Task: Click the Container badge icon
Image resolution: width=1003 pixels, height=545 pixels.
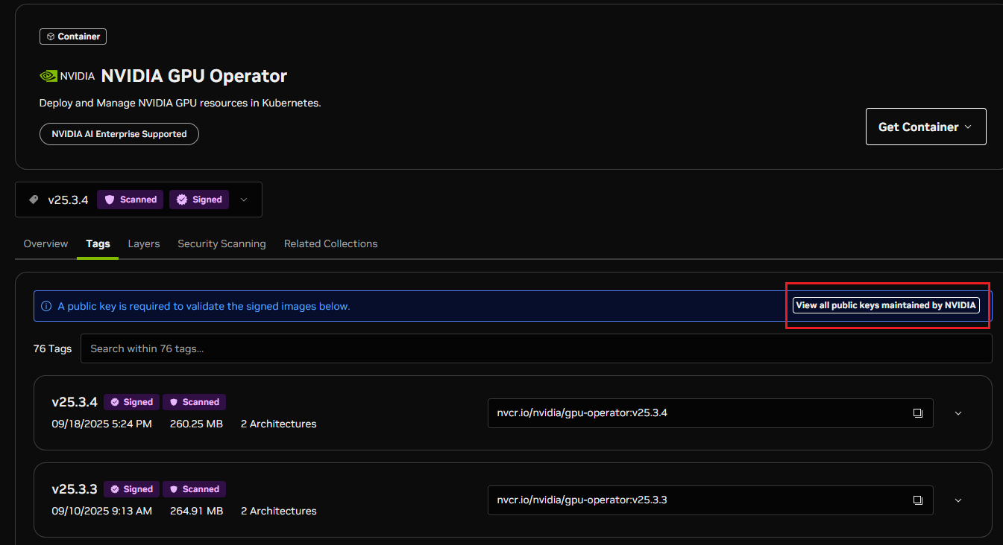Action: (51, 36)
